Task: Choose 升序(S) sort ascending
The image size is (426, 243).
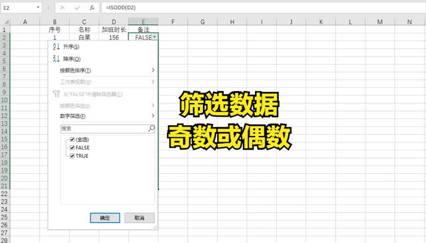Action: [71, 47]
